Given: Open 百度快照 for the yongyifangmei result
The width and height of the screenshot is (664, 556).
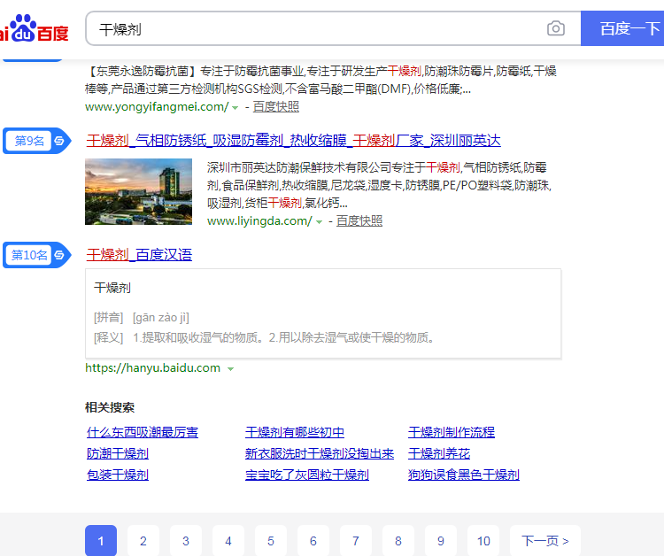Looking at the screenshot, I should [275, 107].
